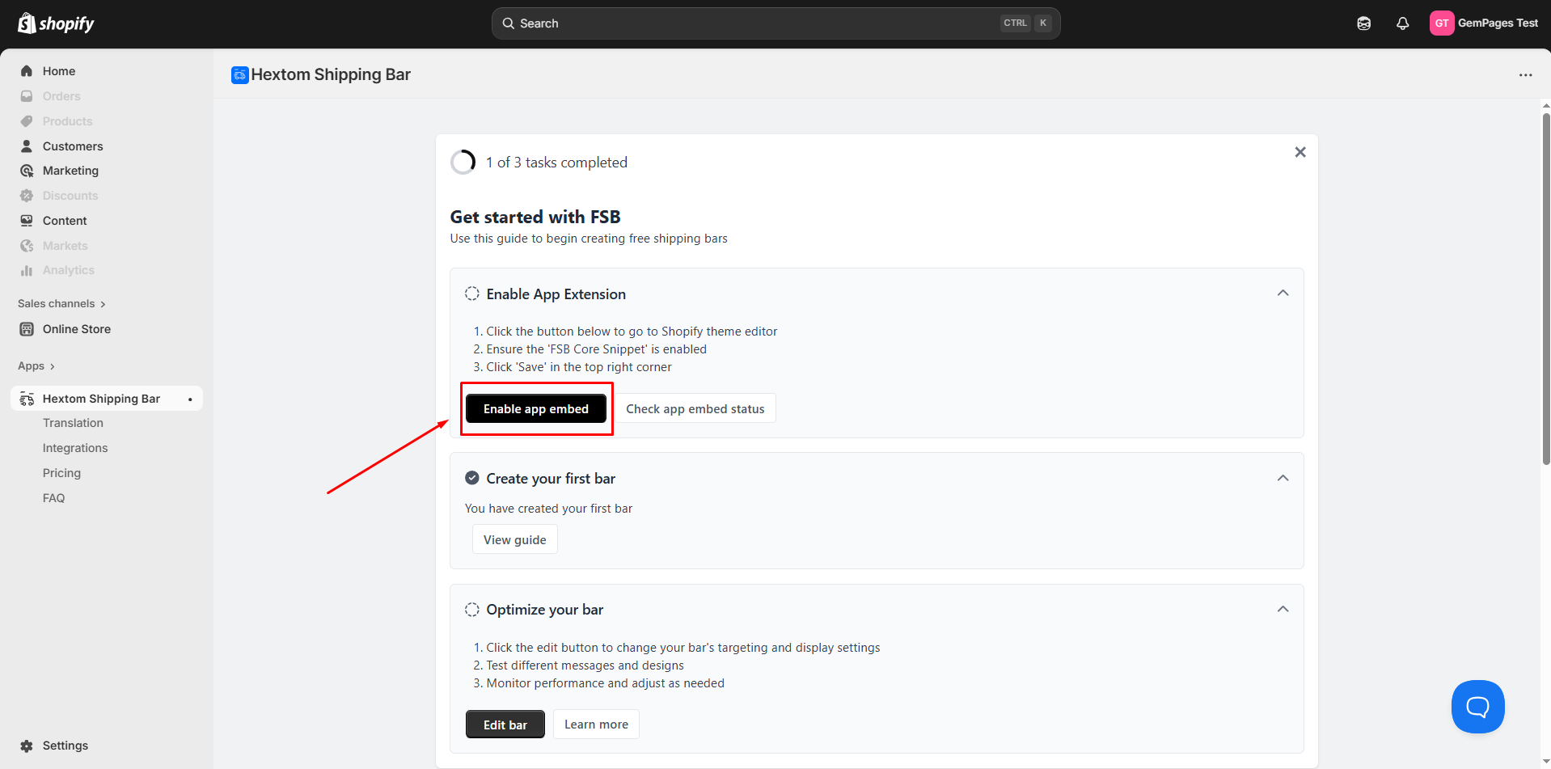1551x769 pixels.
Task: Close the Get started guide card
Action: pos(1300,152)
